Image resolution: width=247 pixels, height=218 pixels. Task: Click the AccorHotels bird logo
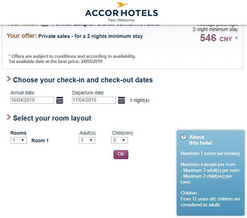click(122, 4)
